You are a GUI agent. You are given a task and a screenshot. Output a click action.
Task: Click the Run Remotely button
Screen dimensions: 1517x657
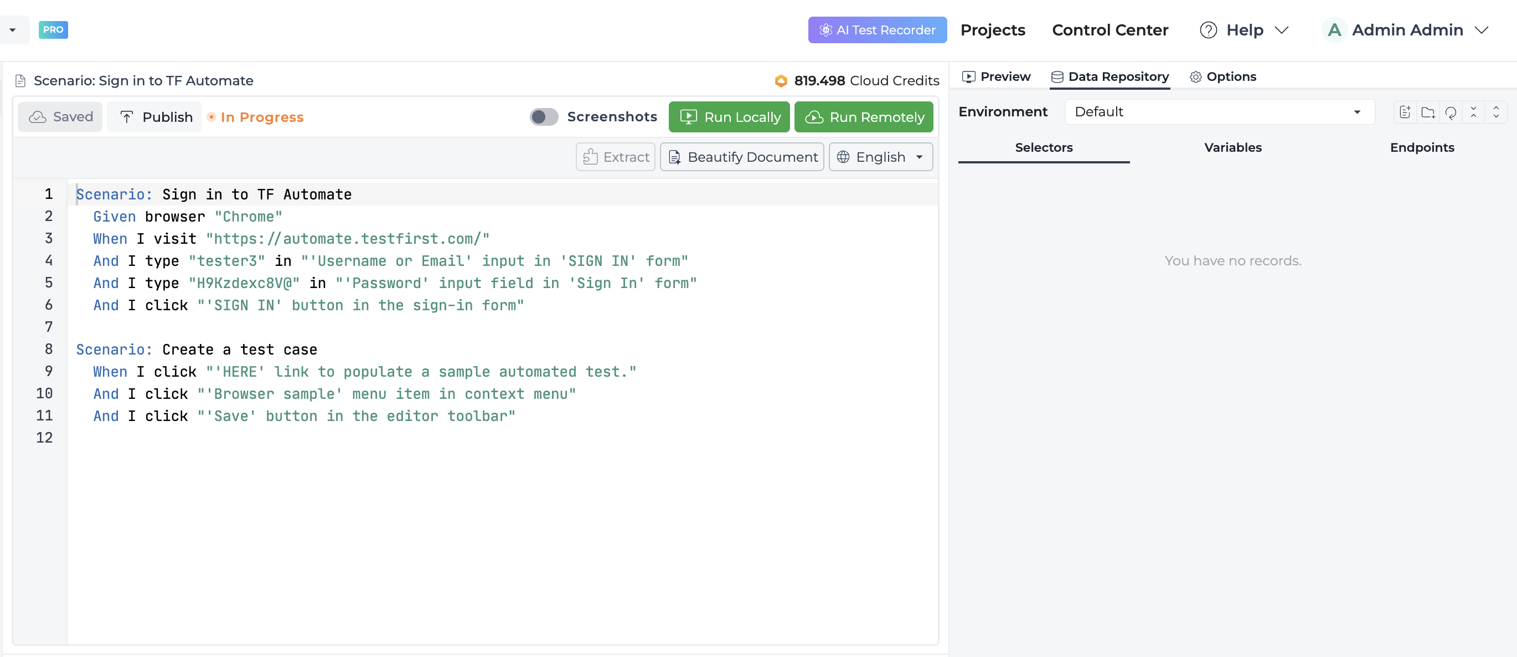coord(863,117)
